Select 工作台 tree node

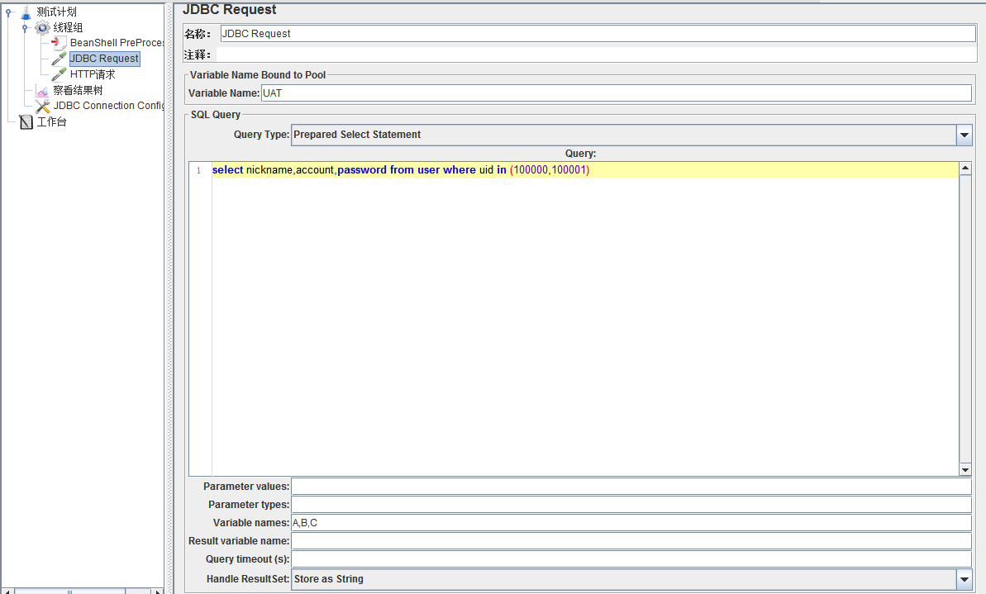coord(51,122)
